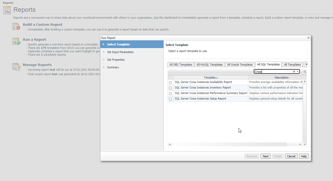Open the Manage Reports link
Screen dimensions: 333x181
click(x=37, y=65)
